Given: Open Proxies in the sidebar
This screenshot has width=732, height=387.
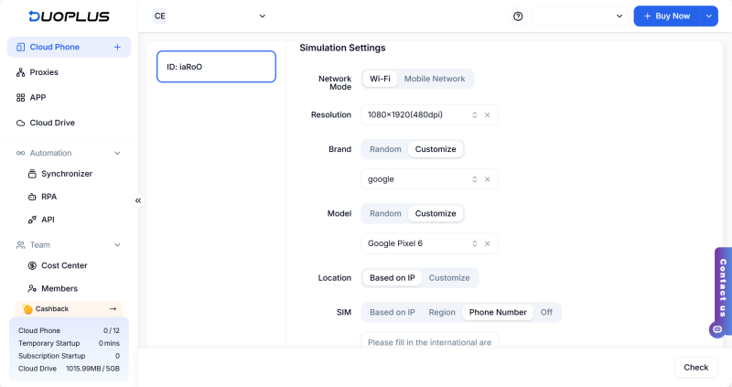Looking at the screenshot, I should pyautogui.click(x=44, y=72).
